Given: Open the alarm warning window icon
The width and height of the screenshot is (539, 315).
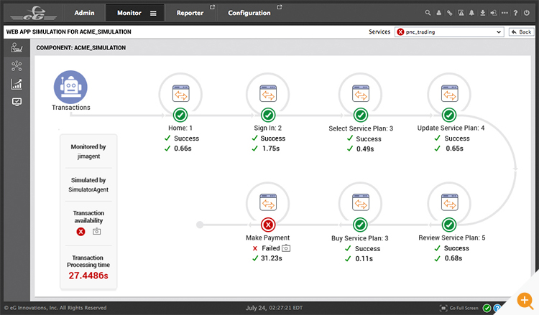Looking at the screenshot, I should 461,13.
